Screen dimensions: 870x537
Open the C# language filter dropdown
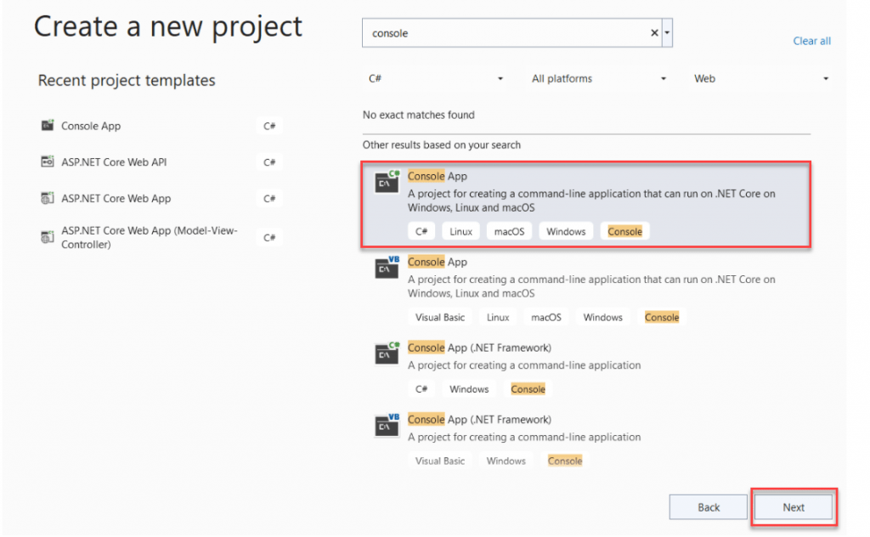point(436,79)
